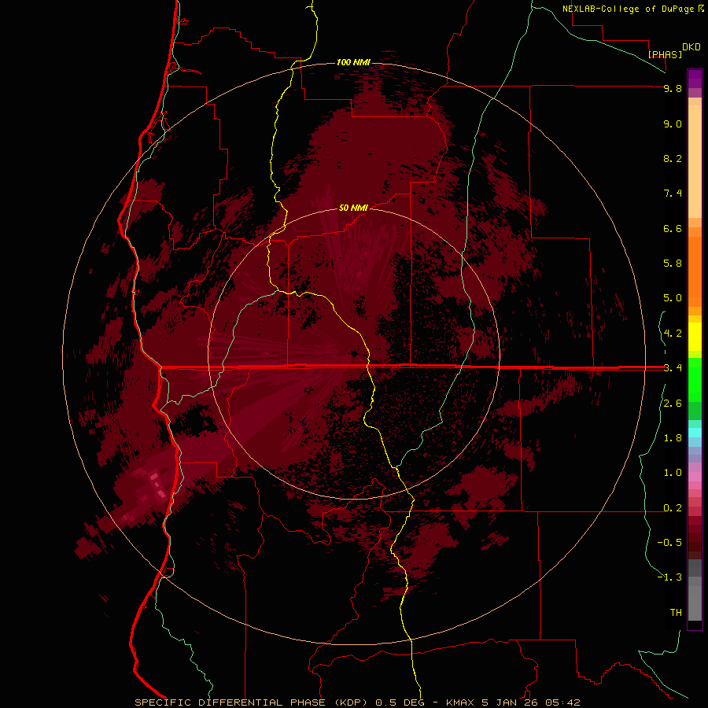Click the 50 NMI range ring label
The width and height of the screenshot is (708, 708).
[x=353, y=208]
